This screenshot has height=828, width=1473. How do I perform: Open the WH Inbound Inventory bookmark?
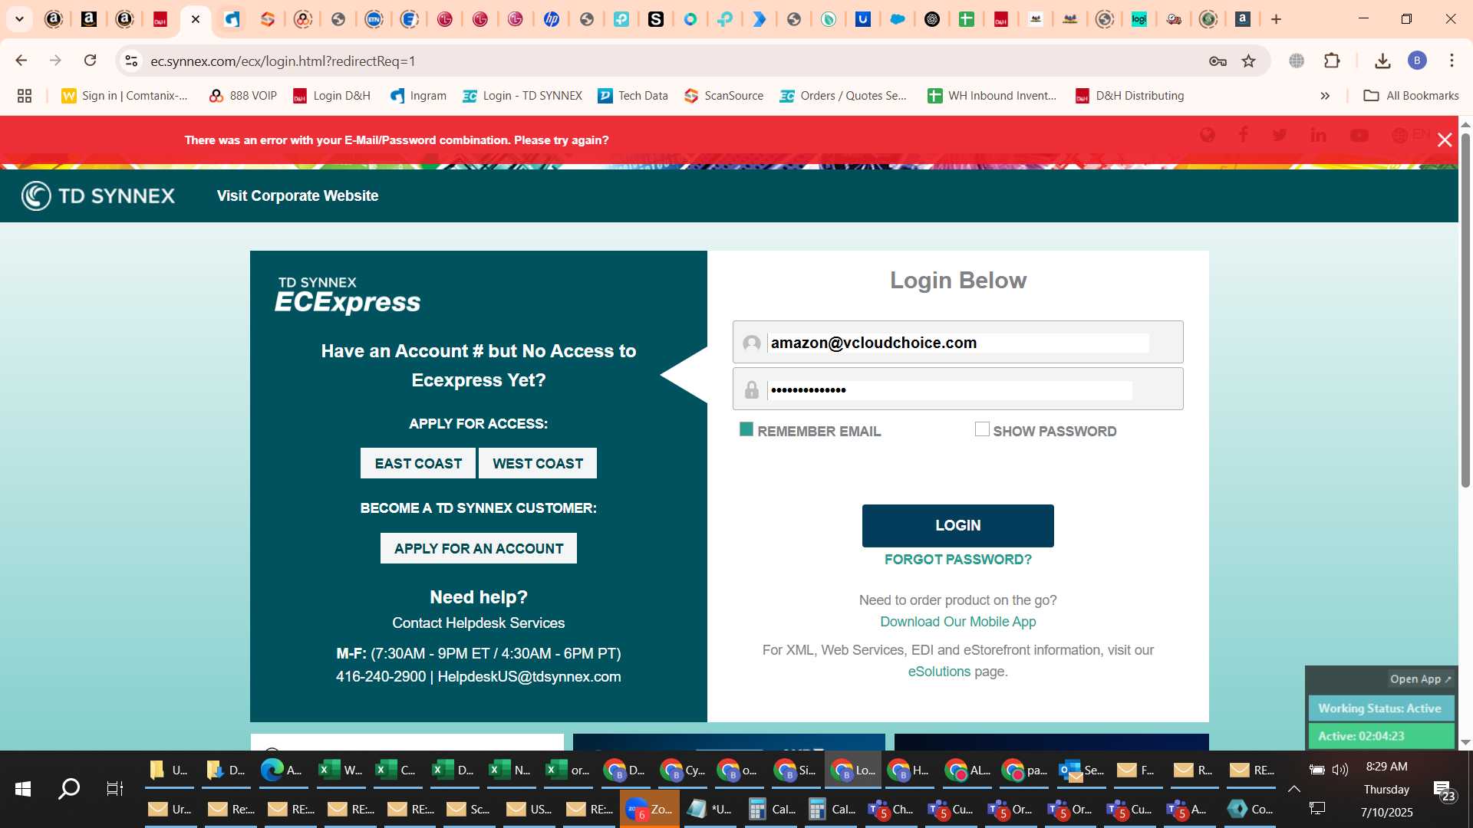click(992, 96)
